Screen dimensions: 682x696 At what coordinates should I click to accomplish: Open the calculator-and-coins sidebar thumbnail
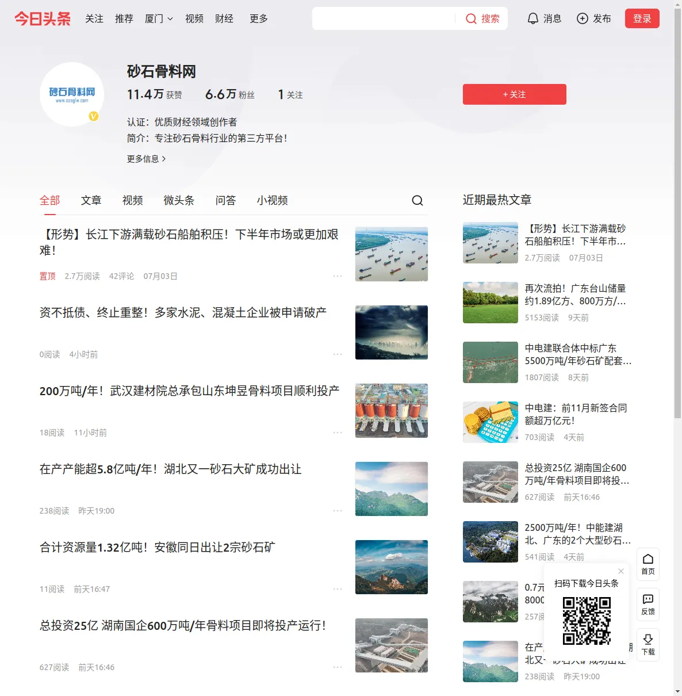click(x=491, y=422)
